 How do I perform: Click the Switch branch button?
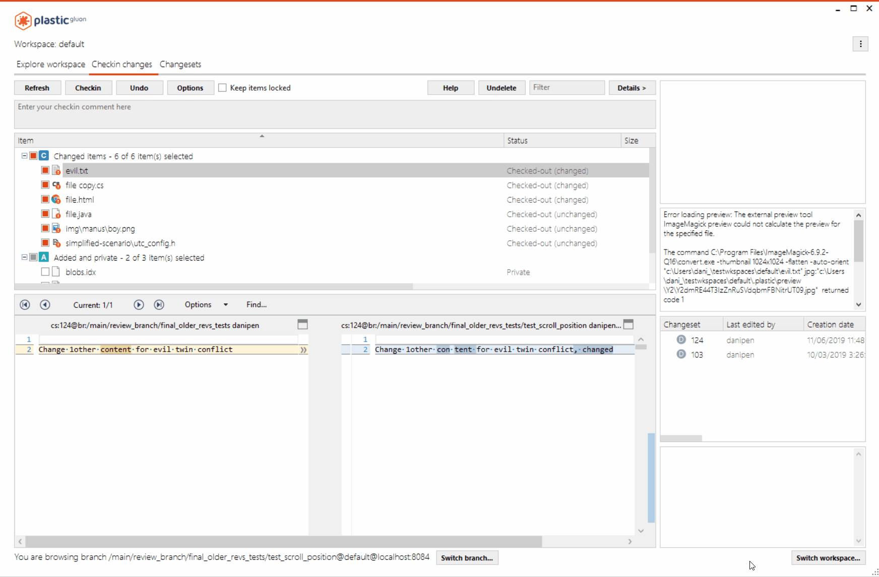click(x=467, y=558)
